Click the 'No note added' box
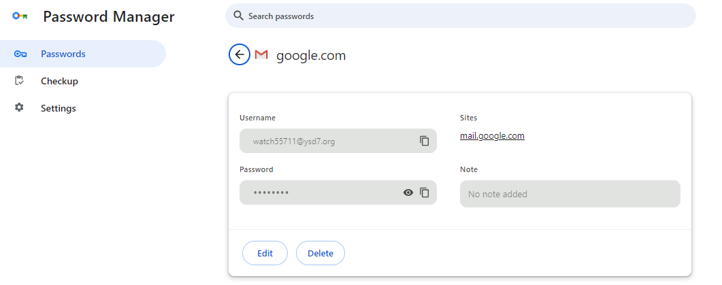 (x=570, y=194)
